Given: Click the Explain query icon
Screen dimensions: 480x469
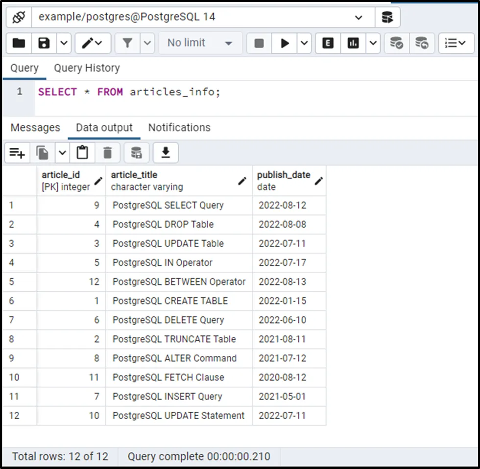Looking at the screenshot, I should tap(328, 43).
